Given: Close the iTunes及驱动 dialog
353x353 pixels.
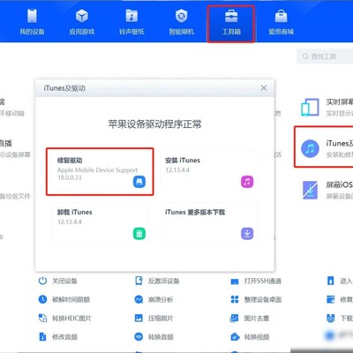Looking at the screenshot, I should (264, 87).
